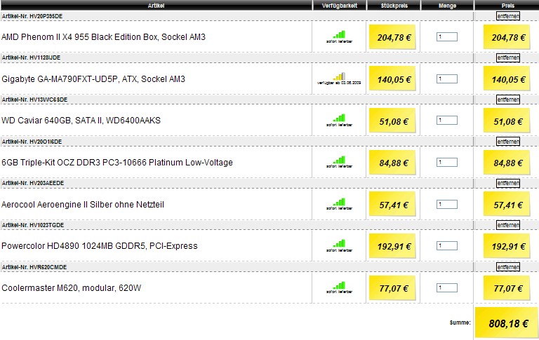The height and width of the screenshot is (340, 539).
Task: Click unit price 77,07 € in Stückpreis column
Action: 392,288
